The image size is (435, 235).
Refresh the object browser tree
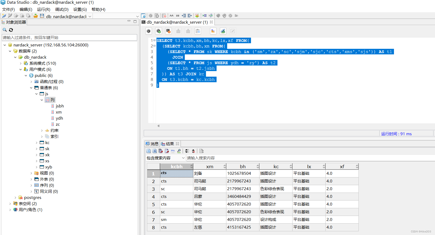pyautogui.click(x=11, y=30)
